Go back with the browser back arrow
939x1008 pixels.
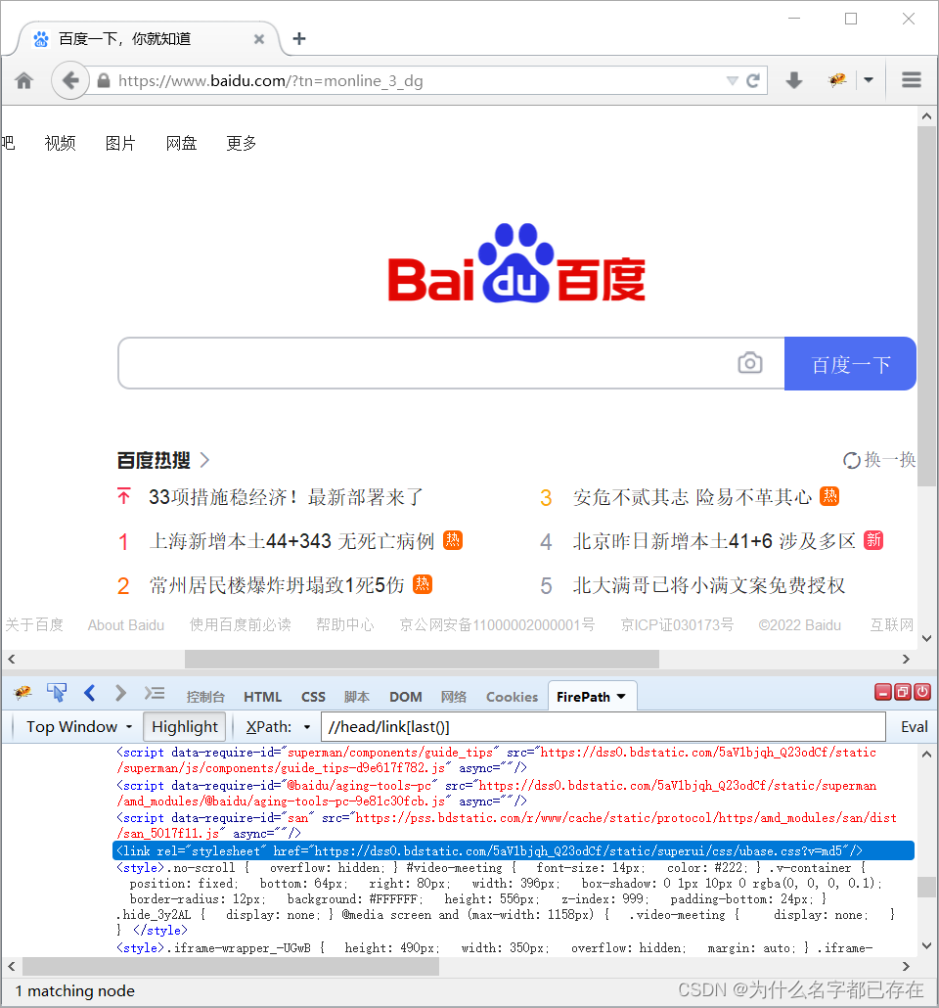(70, 81)
